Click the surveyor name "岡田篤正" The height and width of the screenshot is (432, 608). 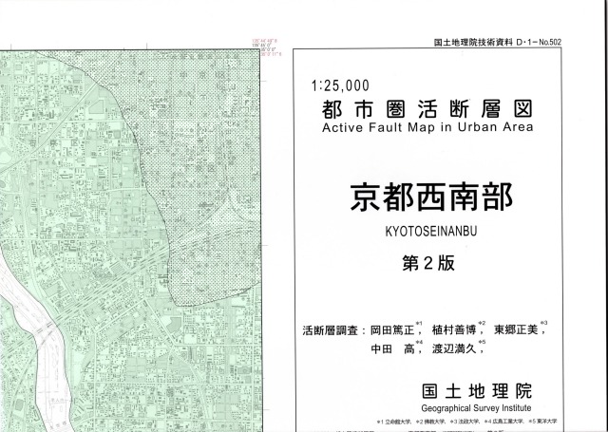point(392,330)
